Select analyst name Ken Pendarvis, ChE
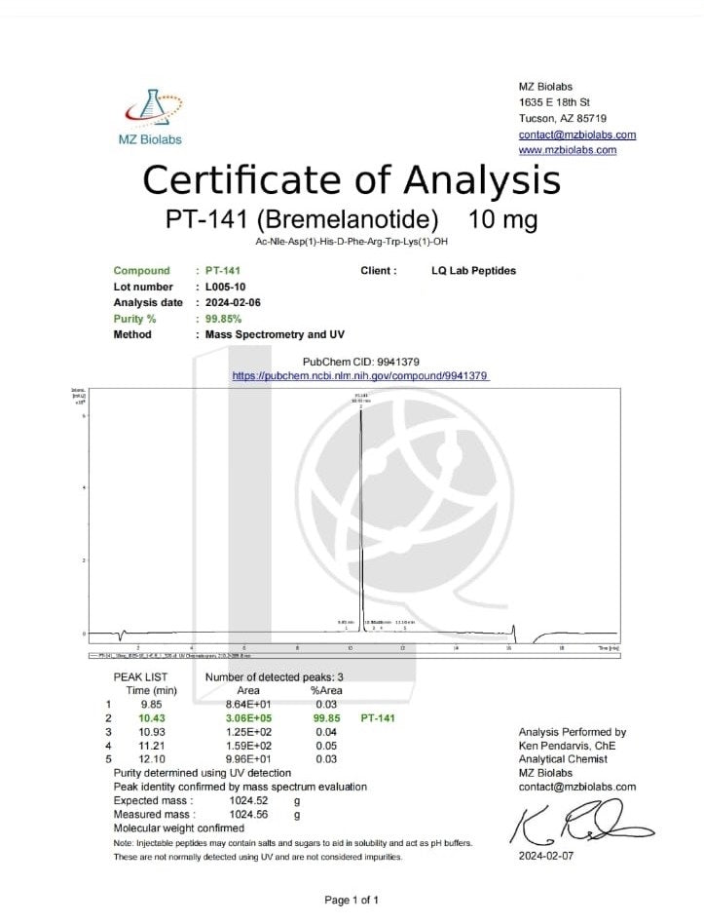 click(x=567, y=746)
